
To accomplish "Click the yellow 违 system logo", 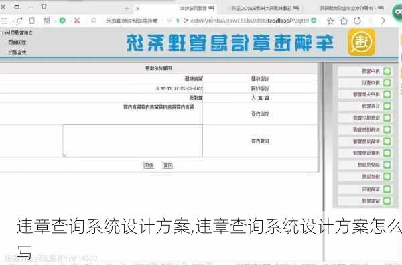I will (x=362, y=42).
